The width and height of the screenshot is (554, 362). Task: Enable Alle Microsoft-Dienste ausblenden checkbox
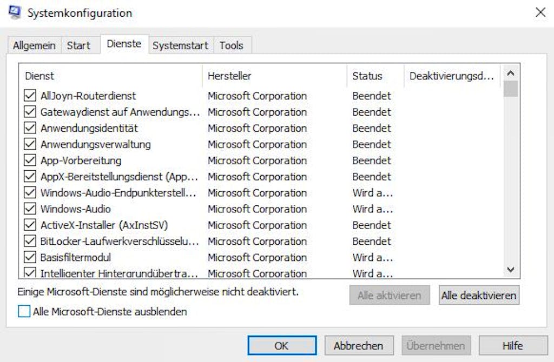24,312
